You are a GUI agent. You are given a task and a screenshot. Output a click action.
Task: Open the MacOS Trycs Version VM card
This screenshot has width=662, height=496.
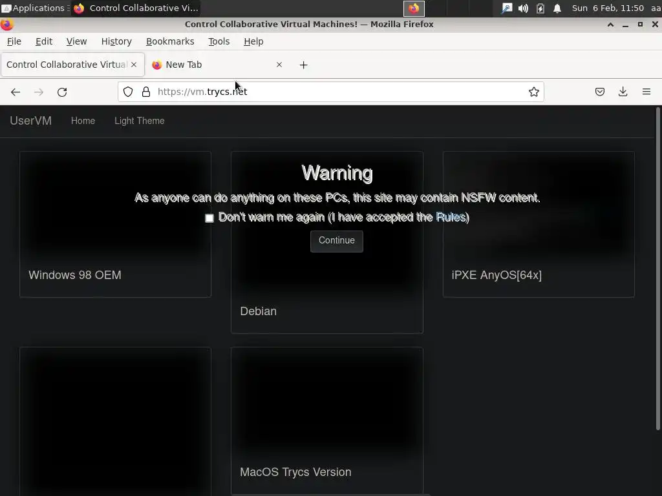pyautogui.click(x=326, y=421)
